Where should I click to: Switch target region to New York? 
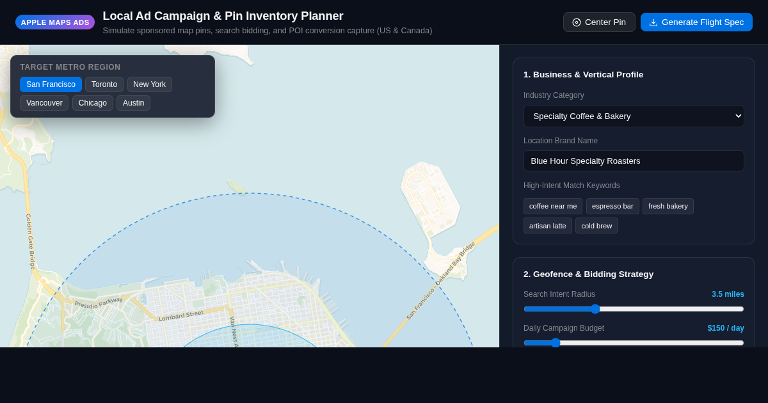[x=150, y=84]
